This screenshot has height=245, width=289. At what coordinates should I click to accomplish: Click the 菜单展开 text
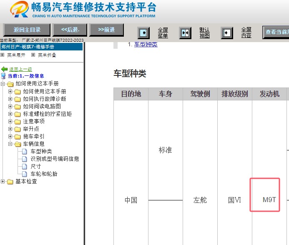(16, 55)
